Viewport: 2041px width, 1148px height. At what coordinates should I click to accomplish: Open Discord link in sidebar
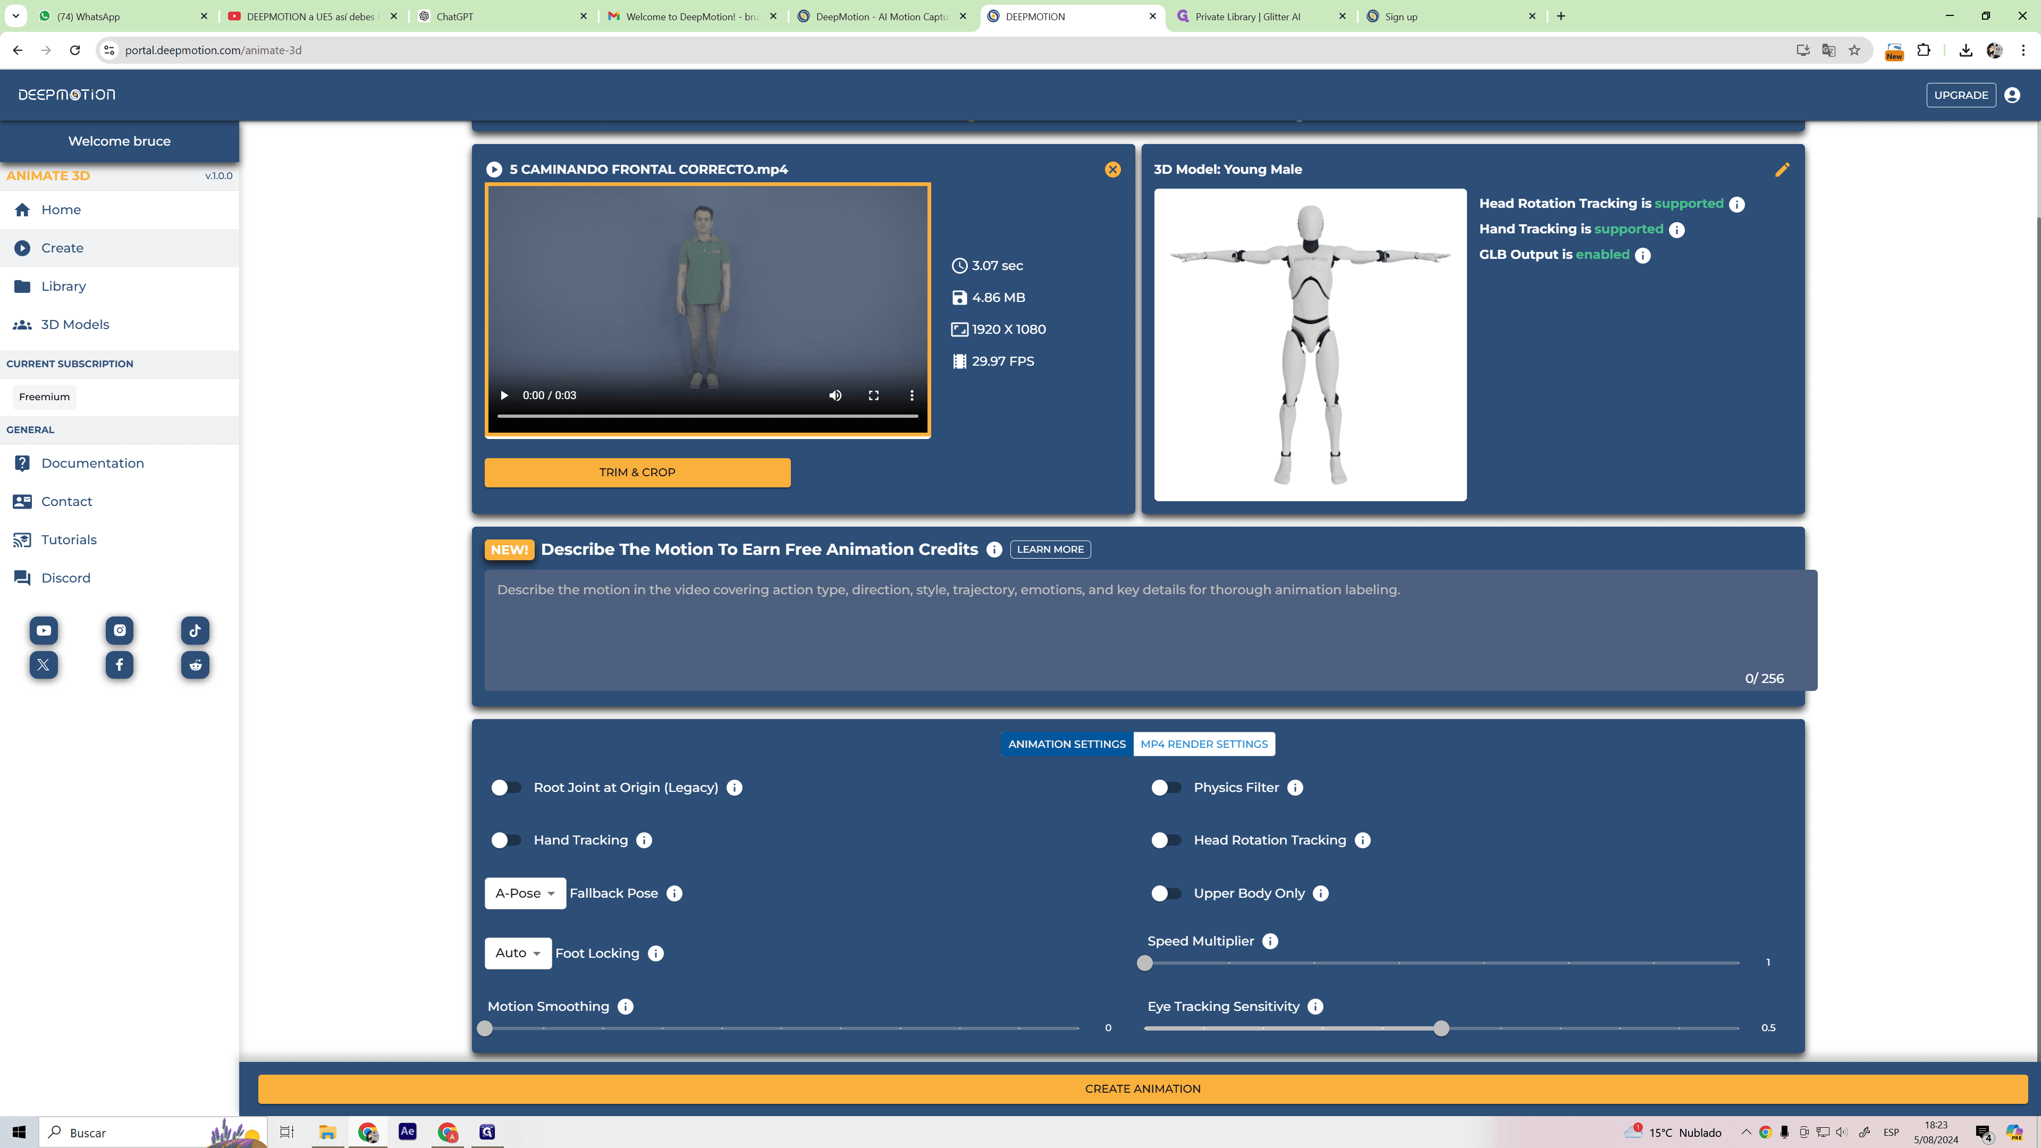point(120,578)
